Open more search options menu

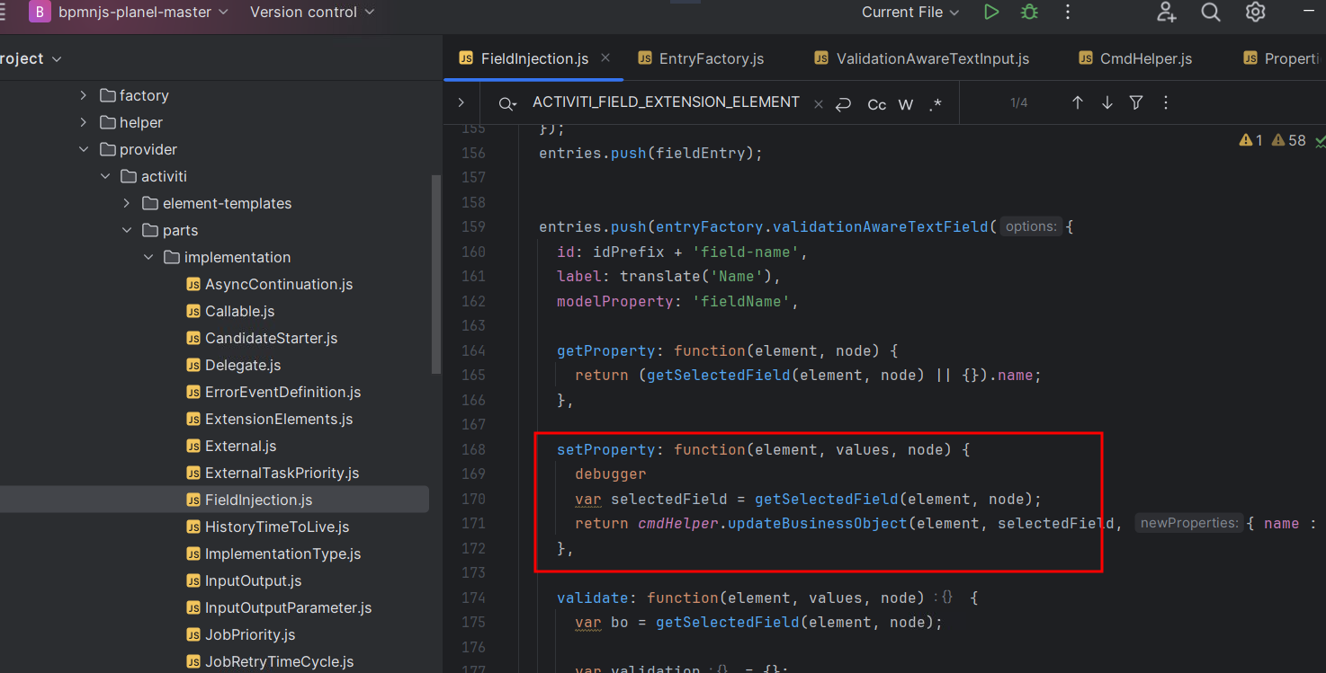click(x=1166, y=102)
